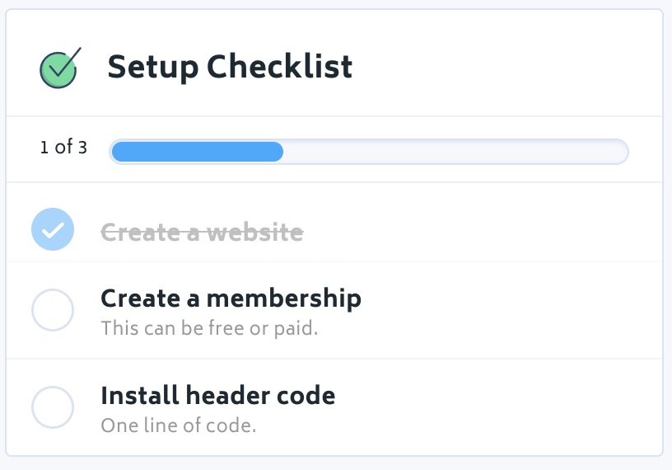Click the word "website" in the completed step
This screenshot has height=470, width=672.
[255, 233]
